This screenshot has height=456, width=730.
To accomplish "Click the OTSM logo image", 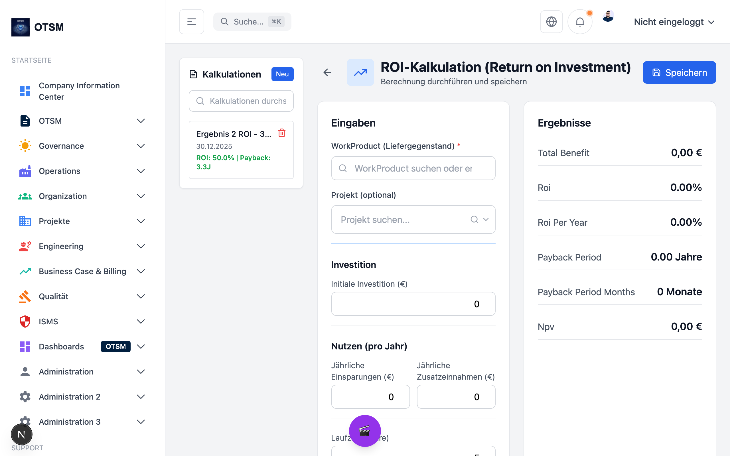I will [x=21, y=27].
